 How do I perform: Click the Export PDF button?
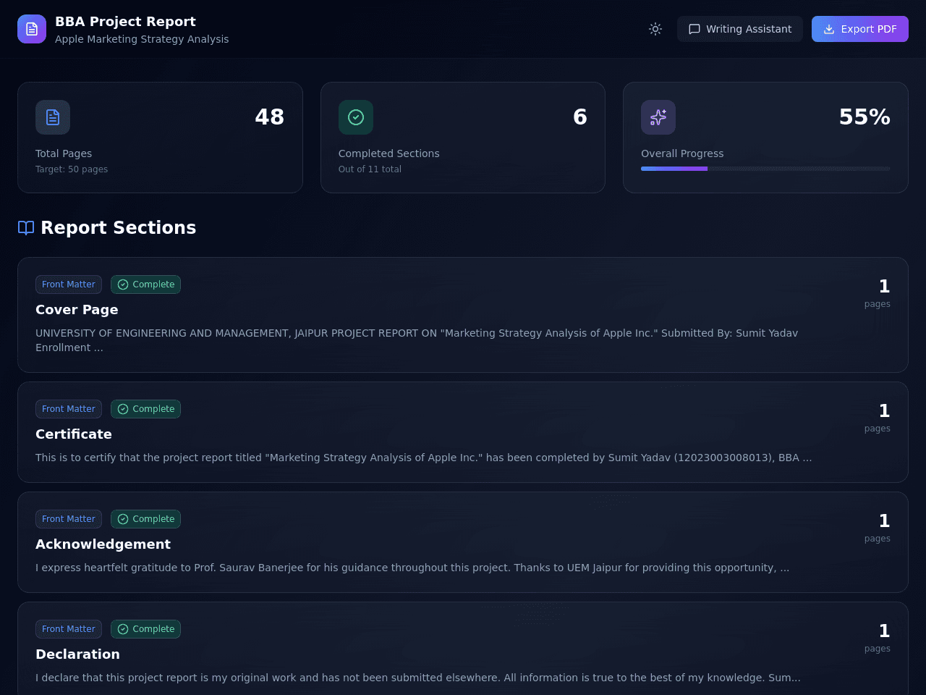pos(860,29)
